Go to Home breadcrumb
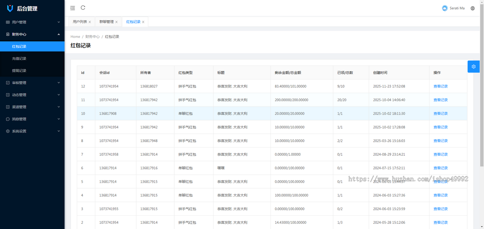 (75, 37)
